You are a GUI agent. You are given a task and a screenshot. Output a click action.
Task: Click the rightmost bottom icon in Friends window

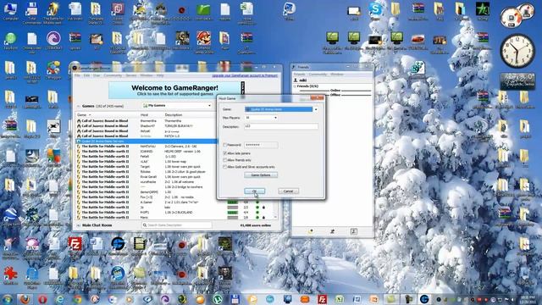[x=354, y=231]
